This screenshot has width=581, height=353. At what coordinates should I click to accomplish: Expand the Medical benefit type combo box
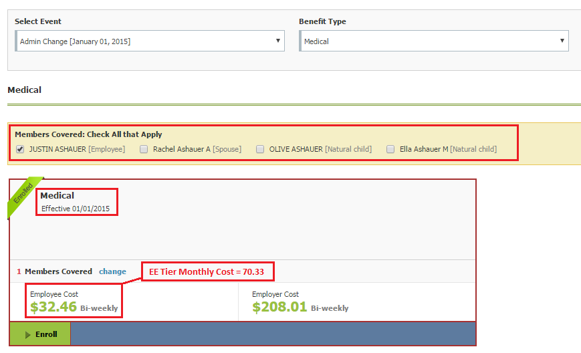pos(433,41)
